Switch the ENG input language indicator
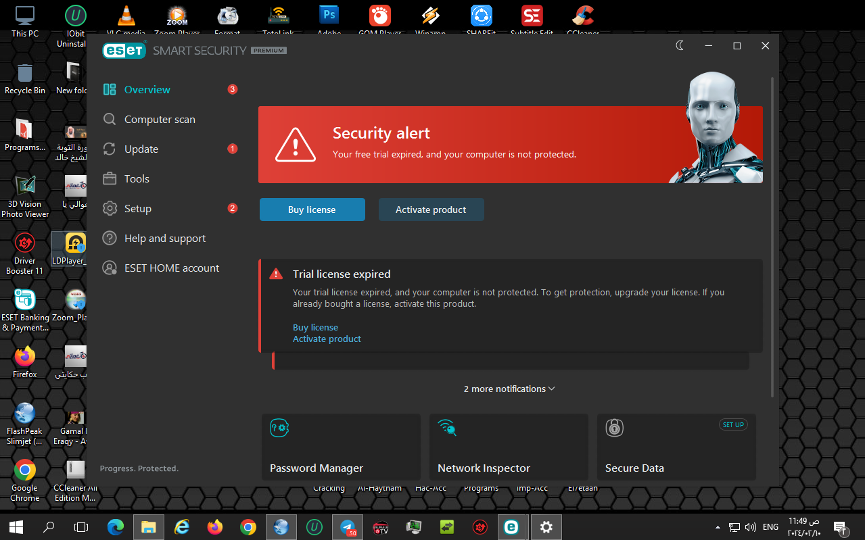Screen dimensions: 865x540 coord(770,527)
